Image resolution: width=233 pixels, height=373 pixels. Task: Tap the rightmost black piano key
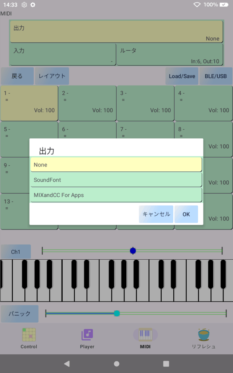tap(223, 274)
